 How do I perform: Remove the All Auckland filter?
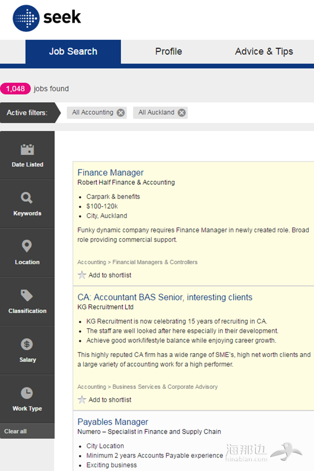coord(181,113)
